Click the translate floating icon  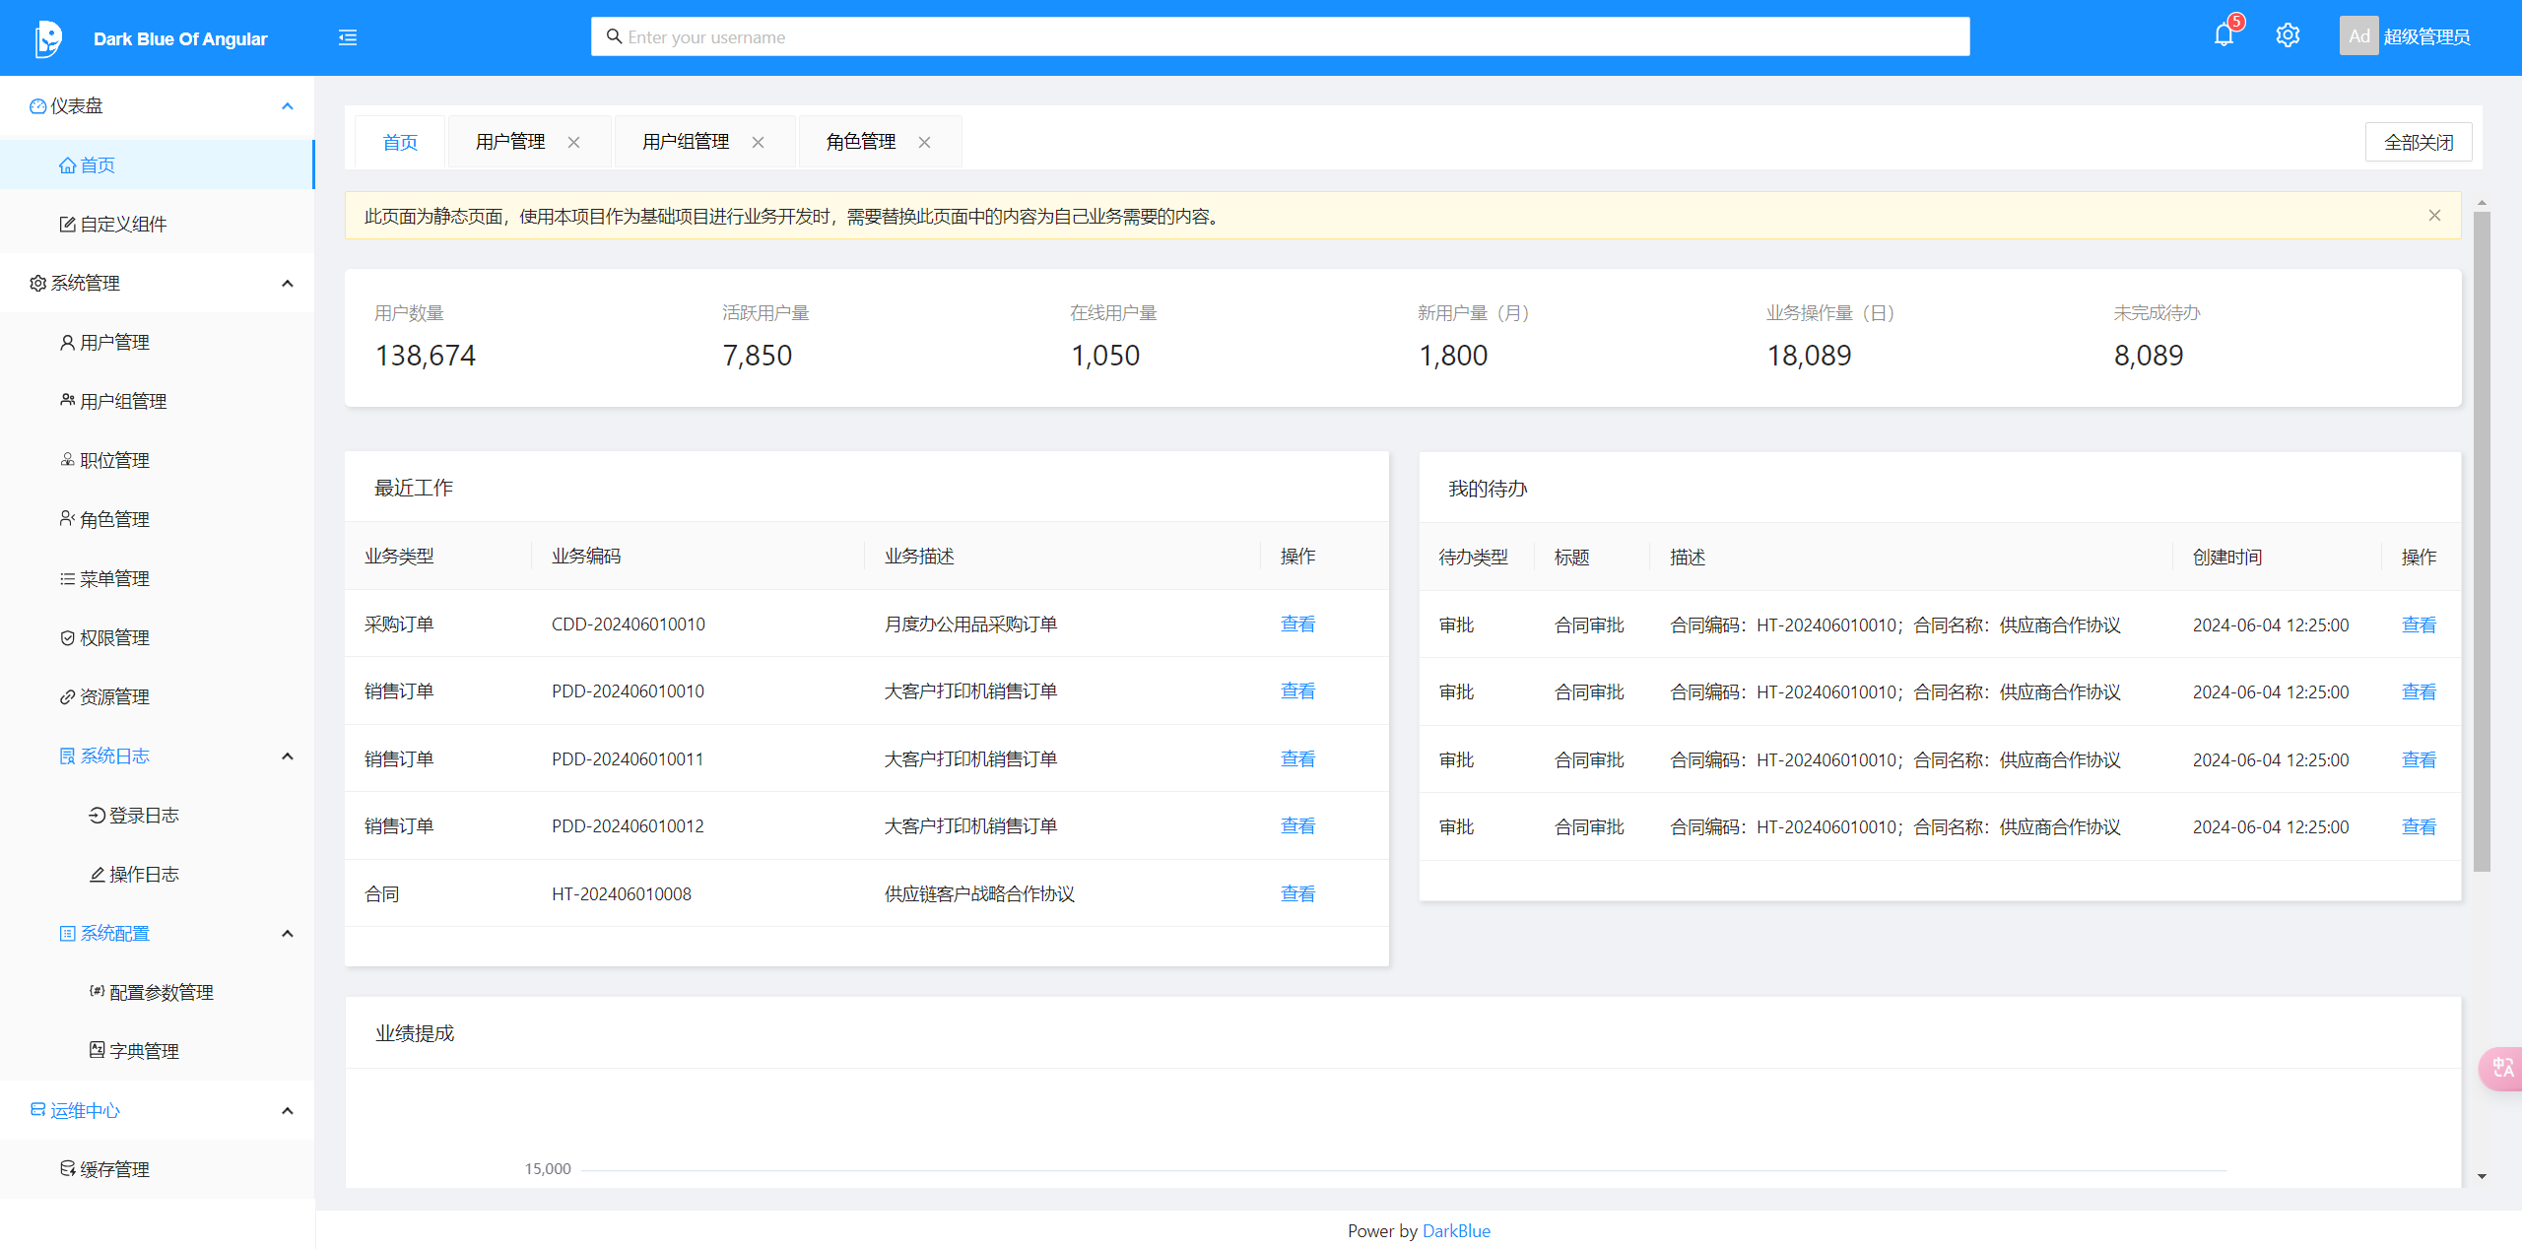coord(2502,1068)
